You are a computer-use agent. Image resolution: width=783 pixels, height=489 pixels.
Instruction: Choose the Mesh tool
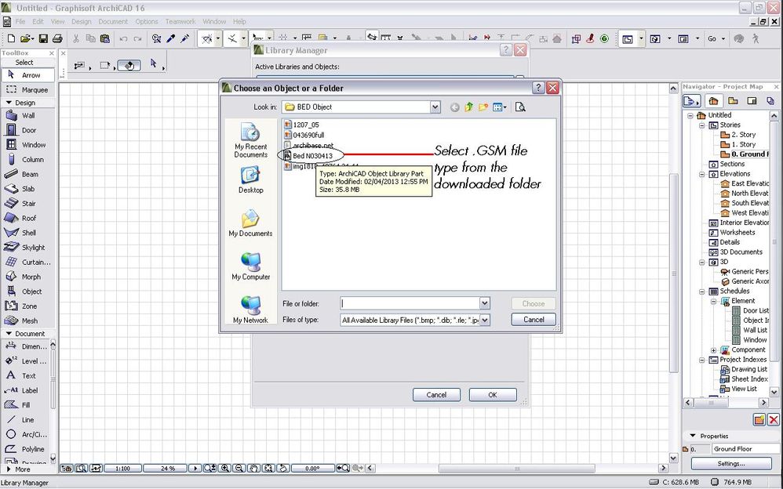coord(28,321)
